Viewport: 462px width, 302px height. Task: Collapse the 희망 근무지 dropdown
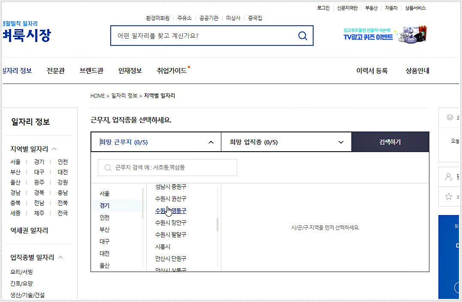(211, 142)
